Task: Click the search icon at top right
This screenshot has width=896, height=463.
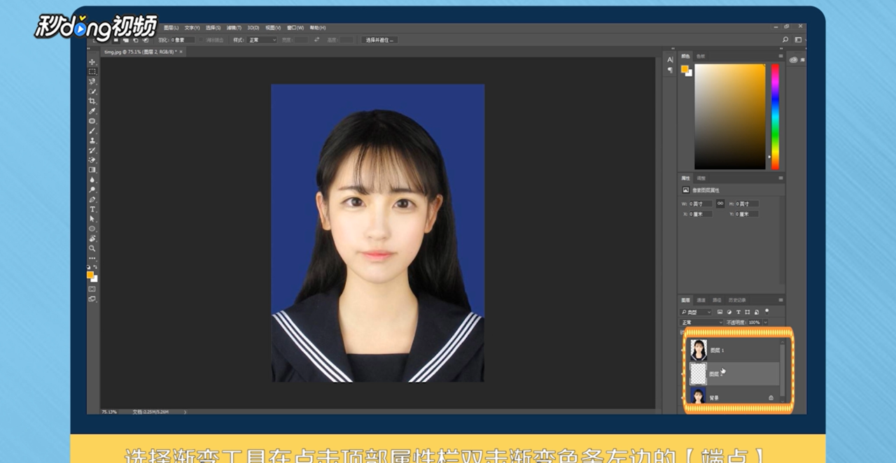Action: coord(785,40)
